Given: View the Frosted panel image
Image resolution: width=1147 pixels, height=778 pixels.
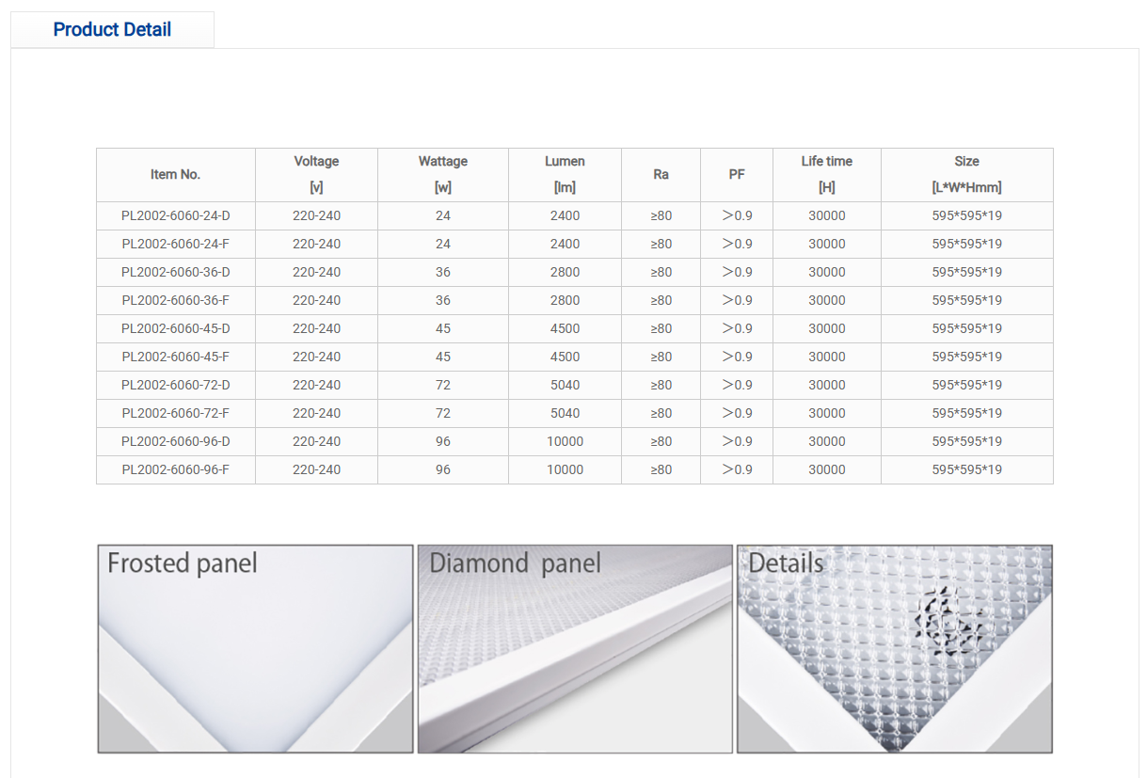Looking at the screenshot, I should (x=255, y=649).
